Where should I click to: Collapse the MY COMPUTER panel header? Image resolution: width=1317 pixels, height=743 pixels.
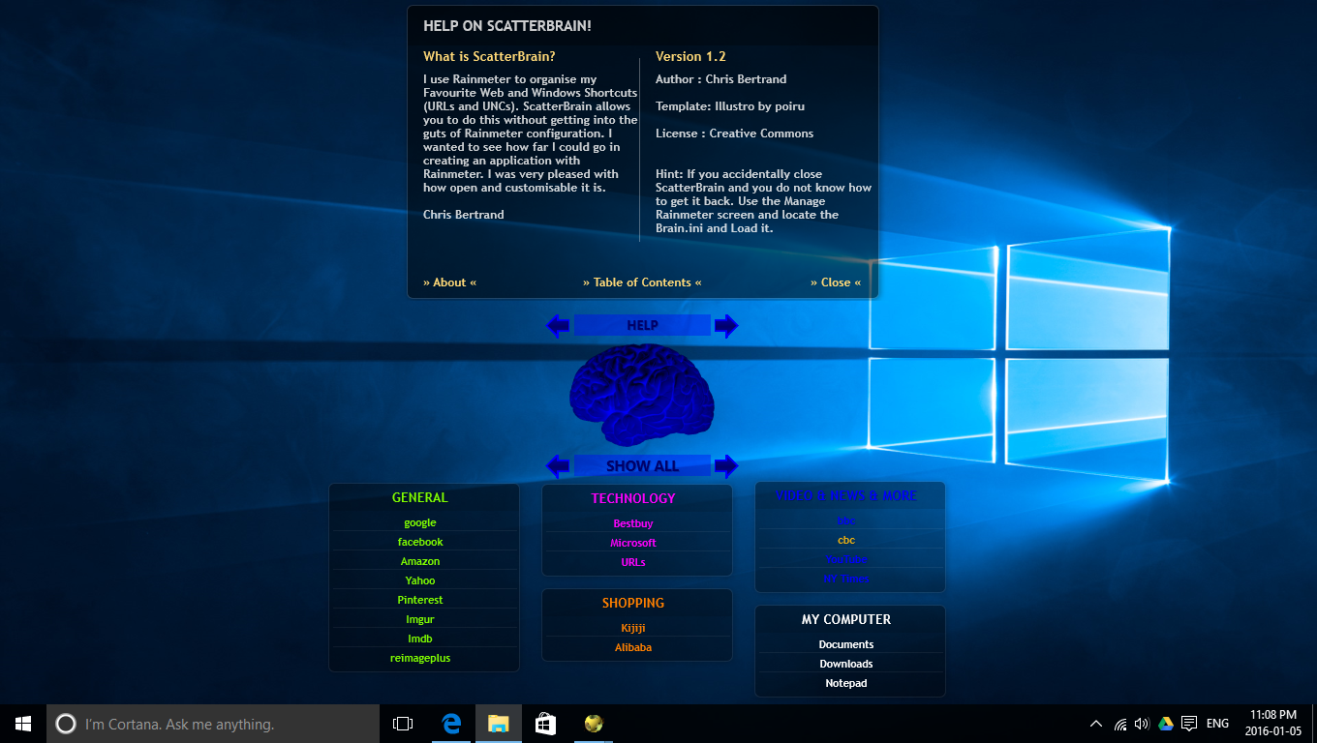[x=846, y=619]
